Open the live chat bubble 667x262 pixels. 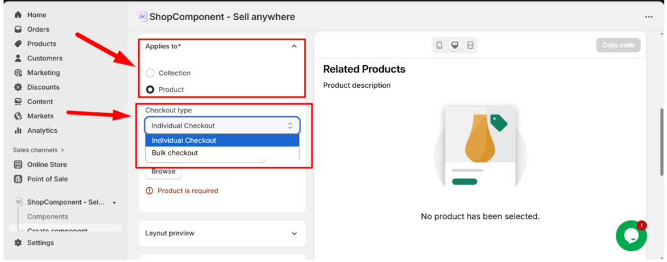point(631,236)
